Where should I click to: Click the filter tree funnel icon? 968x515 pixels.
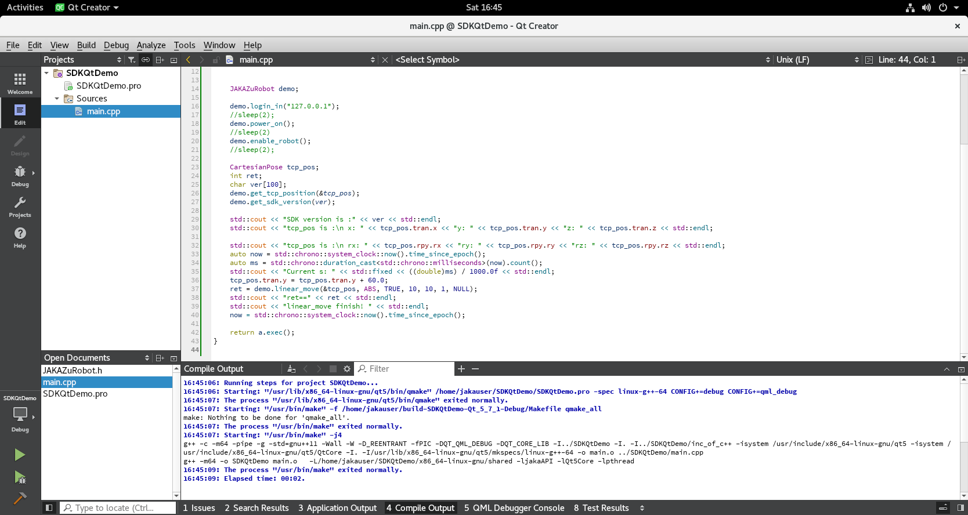pos(132,60)
